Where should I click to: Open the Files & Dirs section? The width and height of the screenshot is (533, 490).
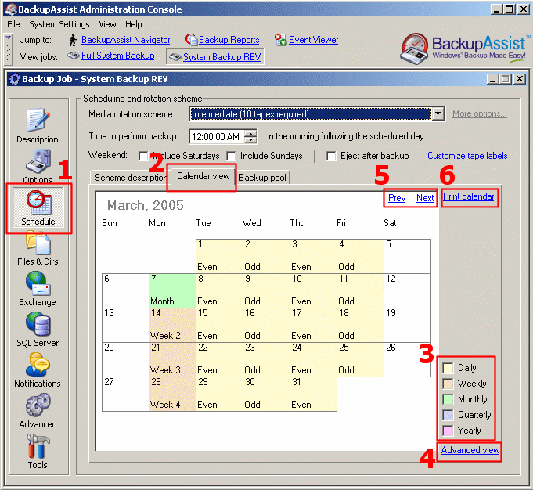point(38,247)
